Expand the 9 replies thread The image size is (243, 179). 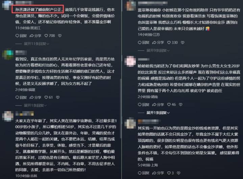158,50
